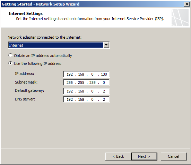Click the IP address third octet 0
191x165 pixels.
click(x=92, y=74)
